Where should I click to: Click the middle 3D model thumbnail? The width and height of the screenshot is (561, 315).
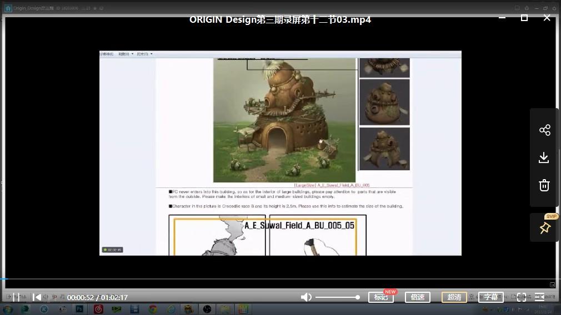384,102
